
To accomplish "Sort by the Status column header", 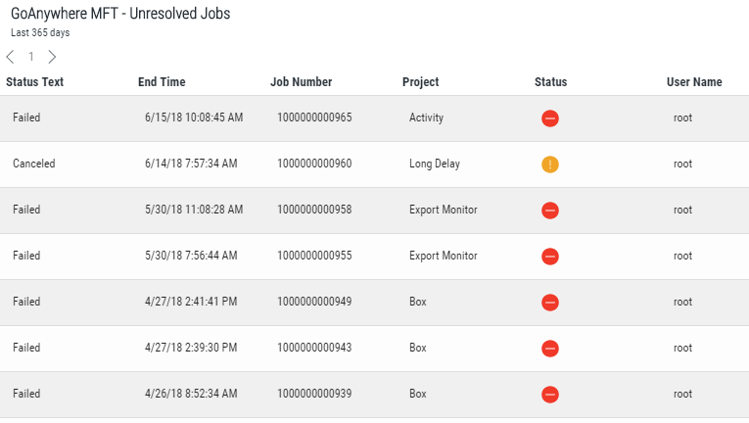I will (551, 81).
